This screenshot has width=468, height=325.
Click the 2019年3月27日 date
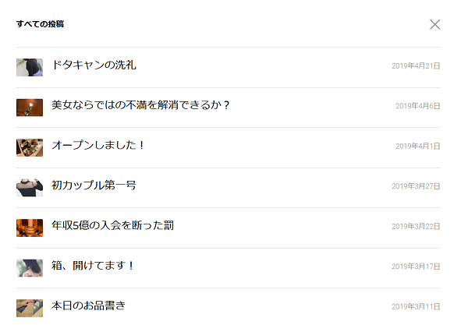tap(416, 186)
